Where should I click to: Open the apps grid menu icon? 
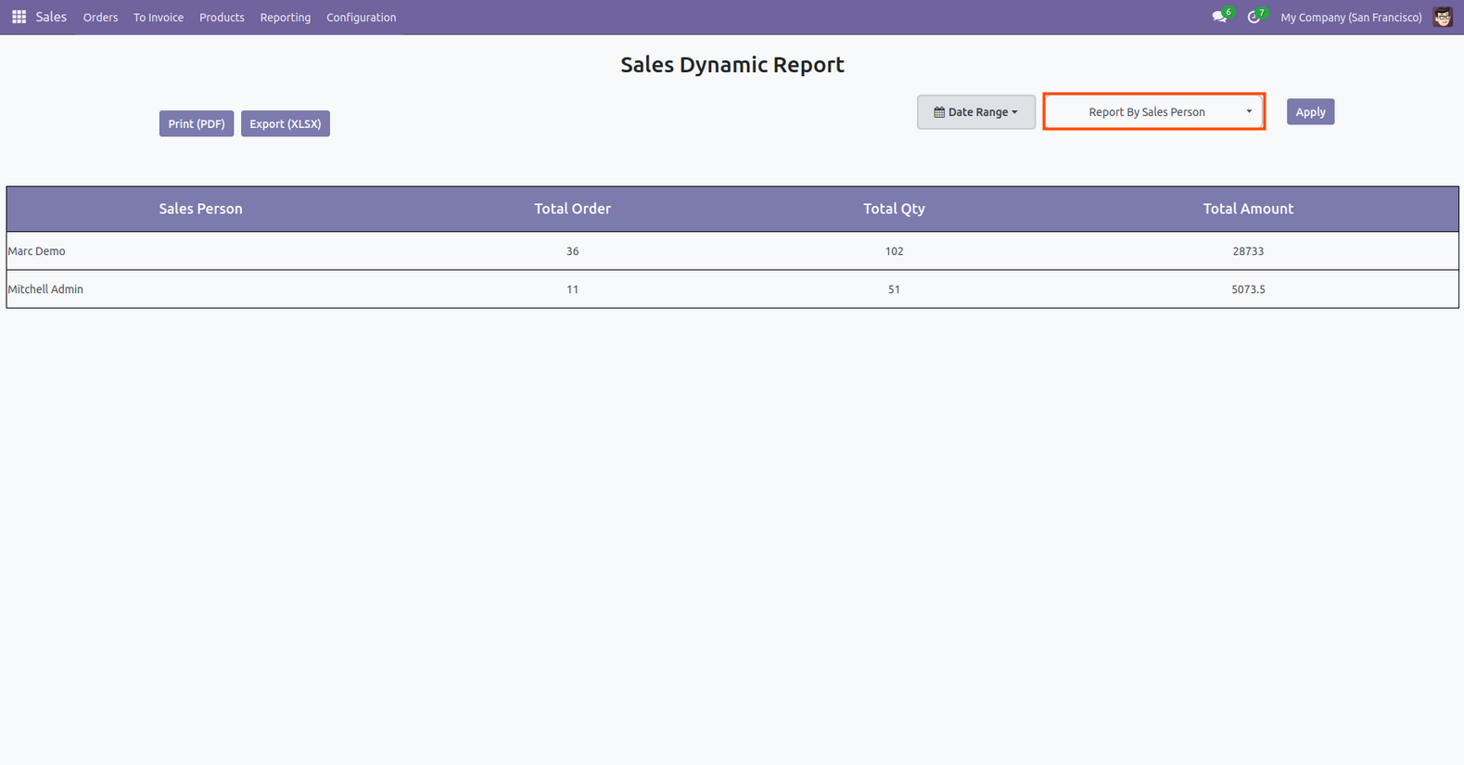[19, 18]
